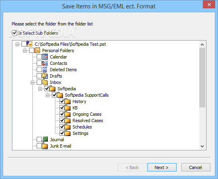
Task: Select the Ongoing Cases label
Action: pyautogui.click(x=87, y=114)
